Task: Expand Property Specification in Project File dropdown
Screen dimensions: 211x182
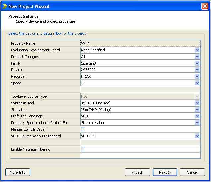Action: (x=197, y=123)
